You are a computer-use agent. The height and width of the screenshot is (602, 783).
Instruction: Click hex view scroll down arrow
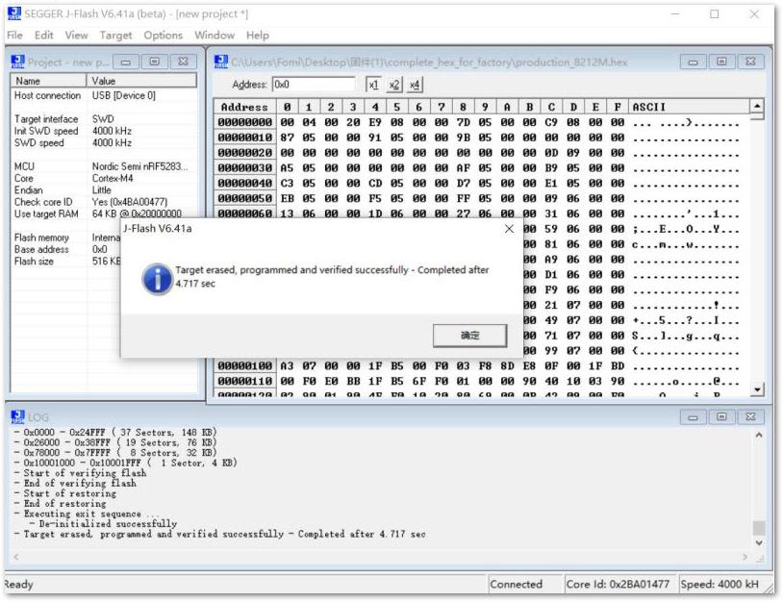click(757, 389)
